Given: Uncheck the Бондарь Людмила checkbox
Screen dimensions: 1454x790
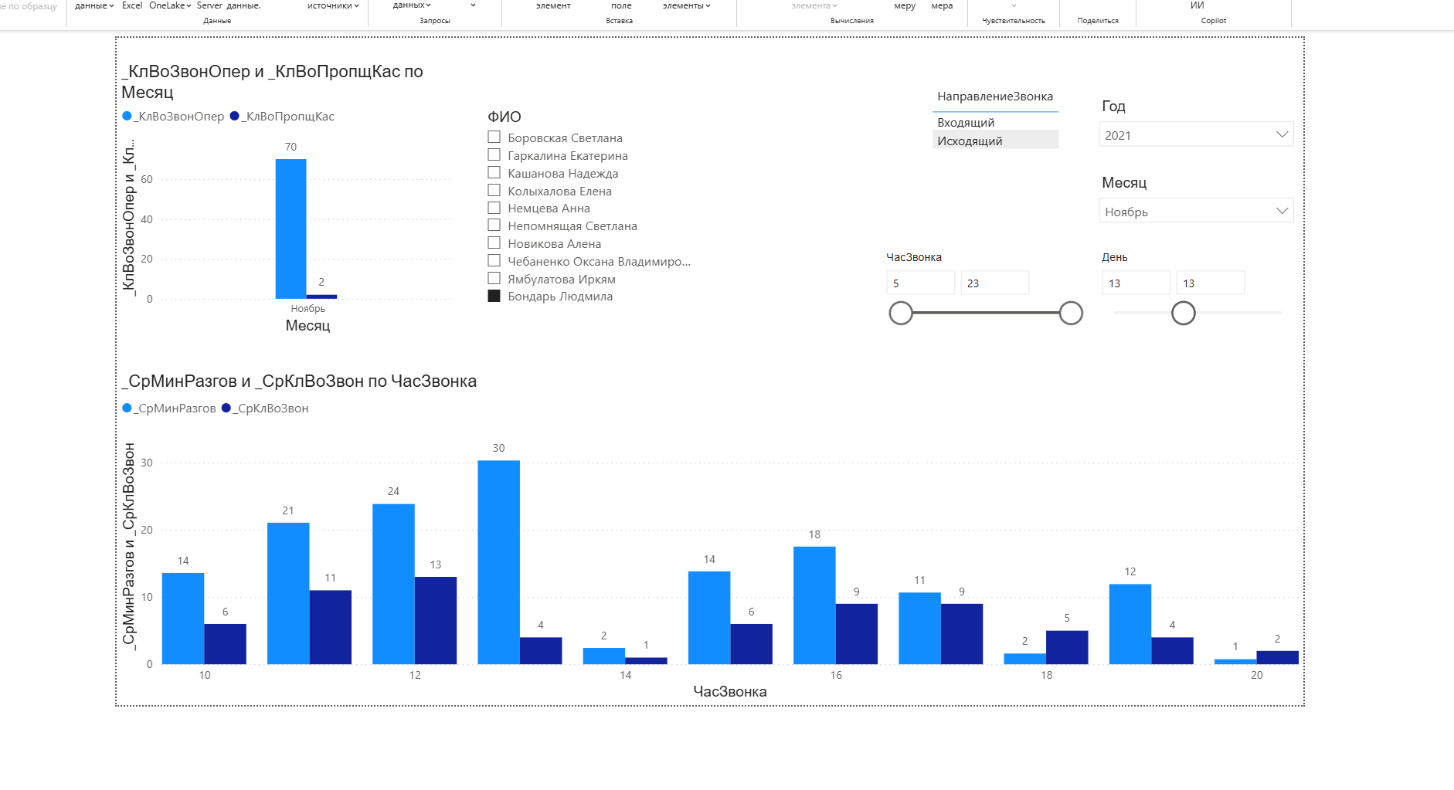Looking at the screenshot, I should point(494,296).
